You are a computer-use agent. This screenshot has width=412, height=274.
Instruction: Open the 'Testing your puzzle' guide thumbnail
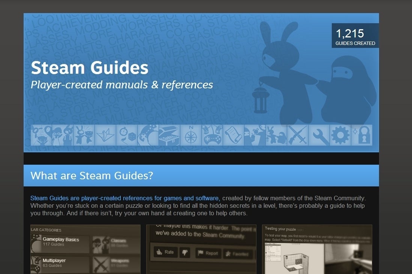pyautogui.click(x=317, y=249)
